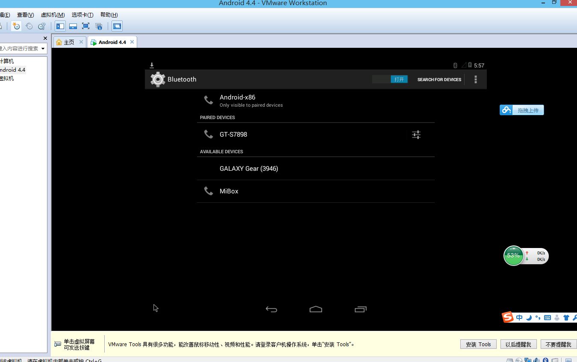Open the 查看(V) menu

(x=25, y=15)
